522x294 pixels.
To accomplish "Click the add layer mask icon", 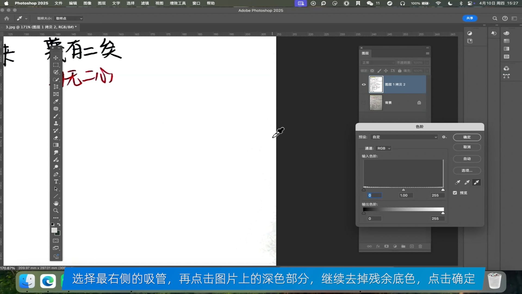I will click(386, 246).
